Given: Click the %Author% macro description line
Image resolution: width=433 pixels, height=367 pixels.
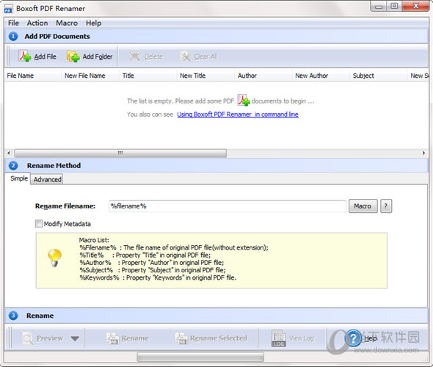Looking at the screenshot, I should [x=152, y=263].
